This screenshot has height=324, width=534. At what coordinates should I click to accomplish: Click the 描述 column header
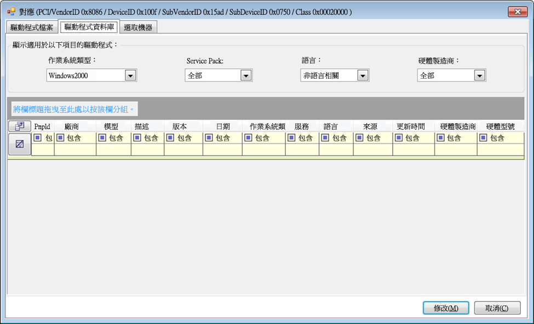[142, 126]
